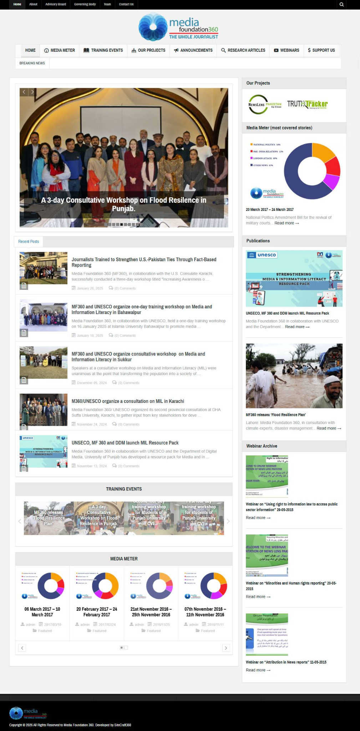The width and height of the screenshot is (360, 731).
Task: Open 21st November 2016 Media Meter title
Action: pos(151,612)
